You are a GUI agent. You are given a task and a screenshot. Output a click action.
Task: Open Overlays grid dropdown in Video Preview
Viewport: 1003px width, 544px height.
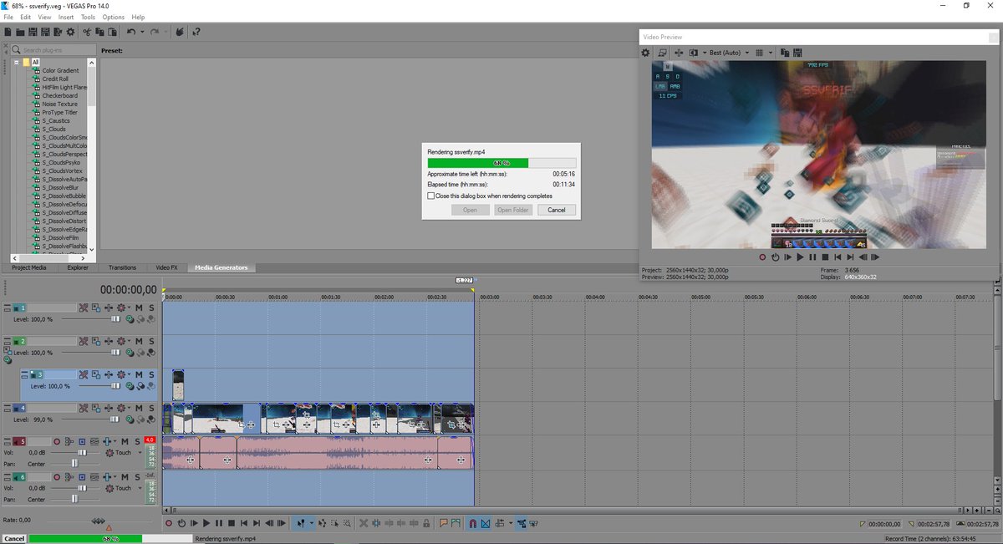point(771,52)
